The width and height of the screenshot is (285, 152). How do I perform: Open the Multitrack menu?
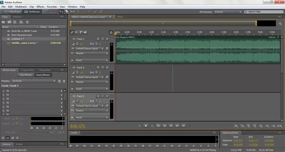click(21, 6)
